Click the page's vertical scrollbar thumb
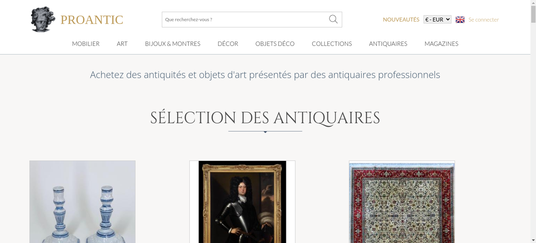The image size is (536, 243). [533, 14]
